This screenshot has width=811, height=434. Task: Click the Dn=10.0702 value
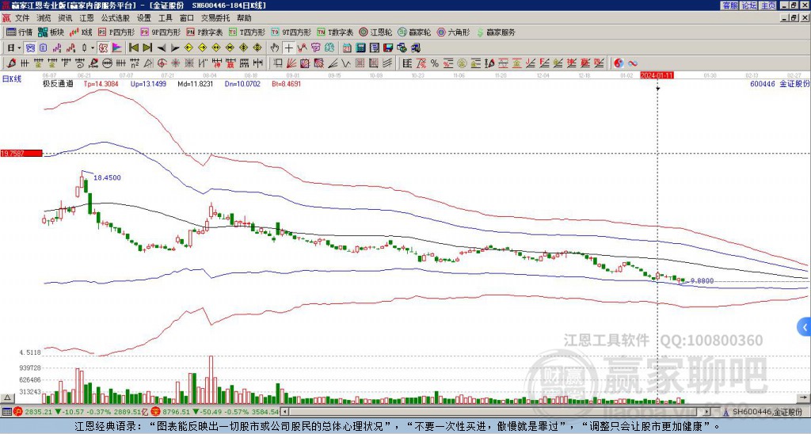point(242,83)
